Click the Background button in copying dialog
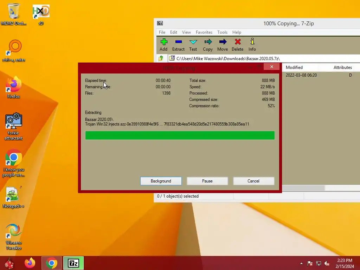360x270 pixels. point(161,181)
